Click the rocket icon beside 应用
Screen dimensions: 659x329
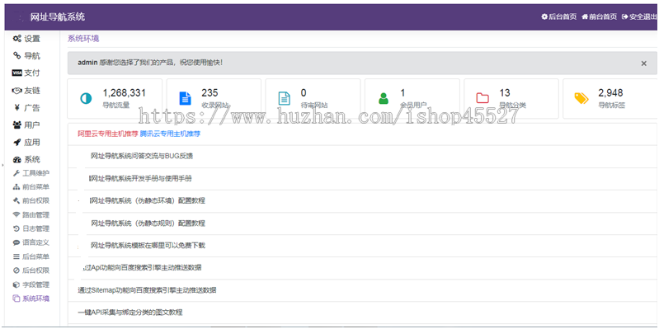[x=16, y=142]
